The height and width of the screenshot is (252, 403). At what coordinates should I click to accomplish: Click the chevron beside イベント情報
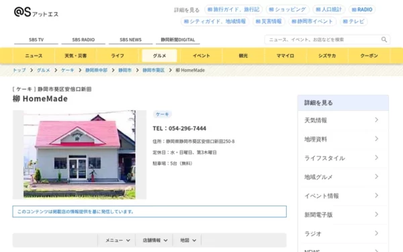click(377, 196)
